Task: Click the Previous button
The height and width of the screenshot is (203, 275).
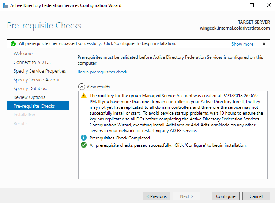Action: pyautogui.click(x=156, y=196)
